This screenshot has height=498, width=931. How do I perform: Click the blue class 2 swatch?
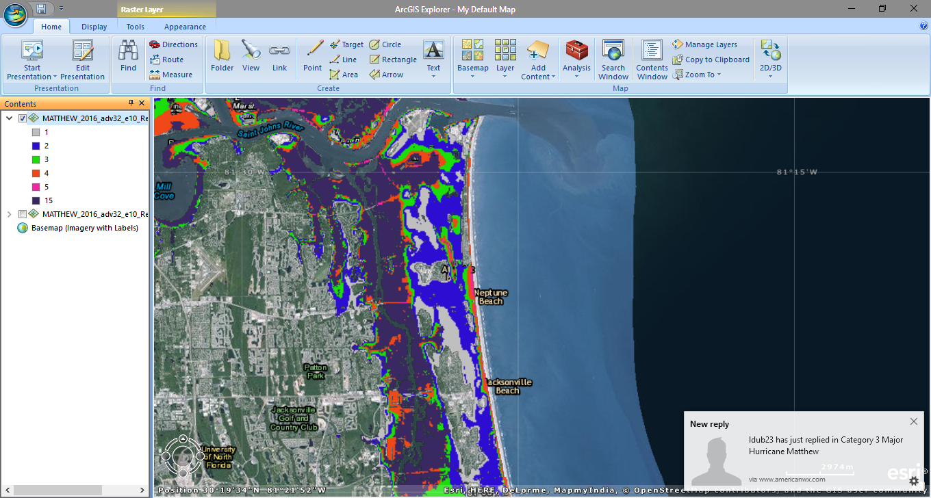(36, 146)
